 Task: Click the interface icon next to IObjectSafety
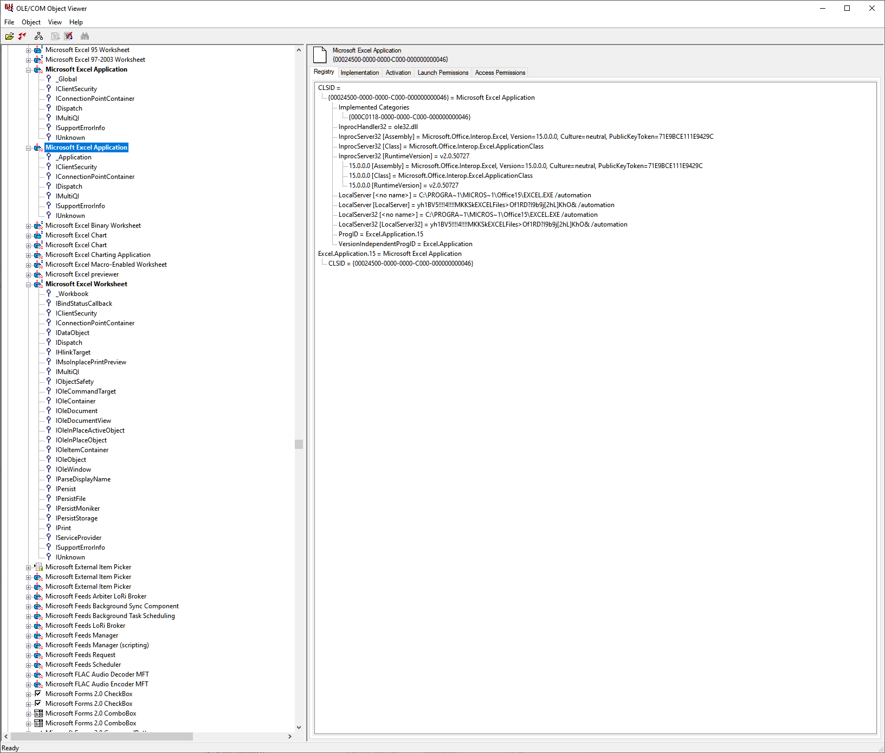49,382
